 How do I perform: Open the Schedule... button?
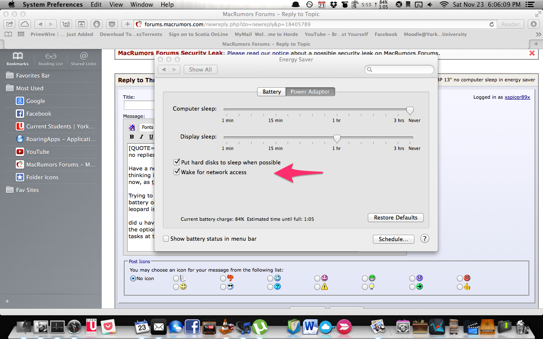(x=393, y=239)
